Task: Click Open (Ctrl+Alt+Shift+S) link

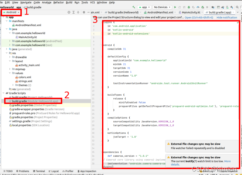Action: point(199,17)
